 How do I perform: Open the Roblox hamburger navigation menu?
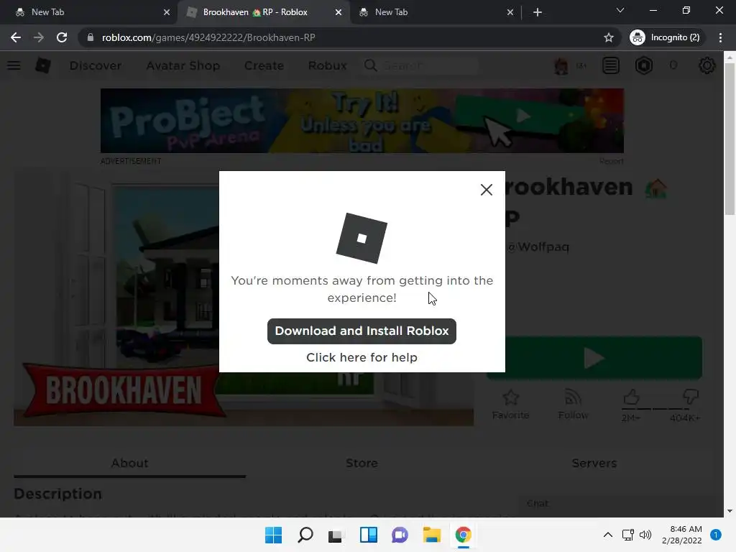14,65
